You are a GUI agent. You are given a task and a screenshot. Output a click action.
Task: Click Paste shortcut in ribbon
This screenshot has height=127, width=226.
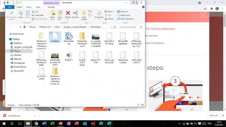39,19
